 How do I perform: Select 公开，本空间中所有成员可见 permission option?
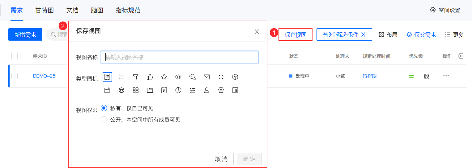(x=104, y=119)
